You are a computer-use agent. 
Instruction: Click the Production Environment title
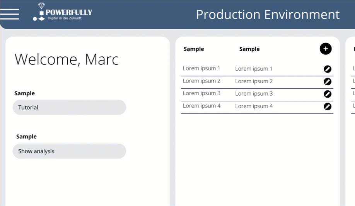click(268, 15)
